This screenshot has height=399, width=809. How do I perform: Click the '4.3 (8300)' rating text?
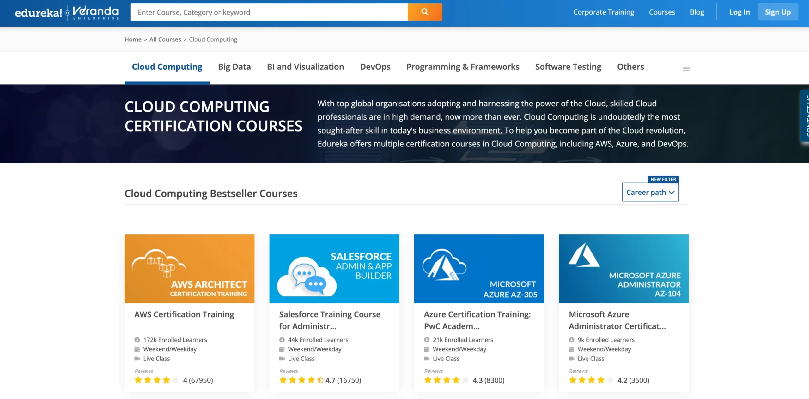tap(489, 380)
